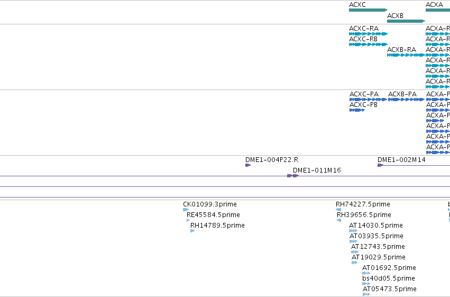This screenshot has height=297, width=450.
Task: Click the light-blue glyph under RH14789.5prime
Action: 192,231
